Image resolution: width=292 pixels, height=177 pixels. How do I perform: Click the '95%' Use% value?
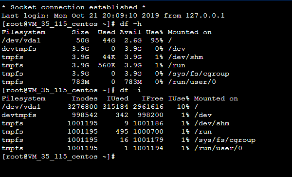157,40
